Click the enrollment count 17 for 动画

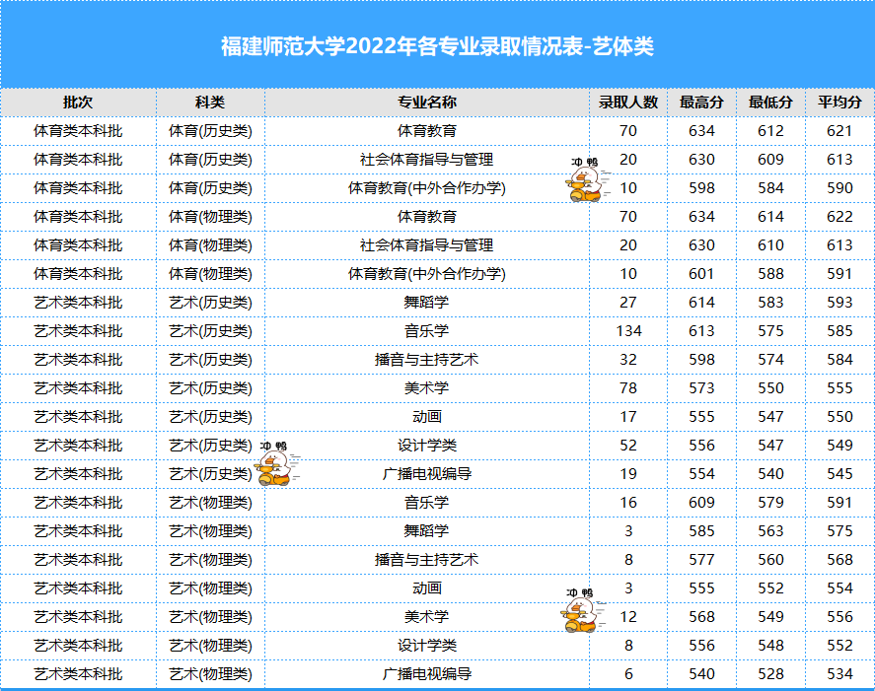627,417
